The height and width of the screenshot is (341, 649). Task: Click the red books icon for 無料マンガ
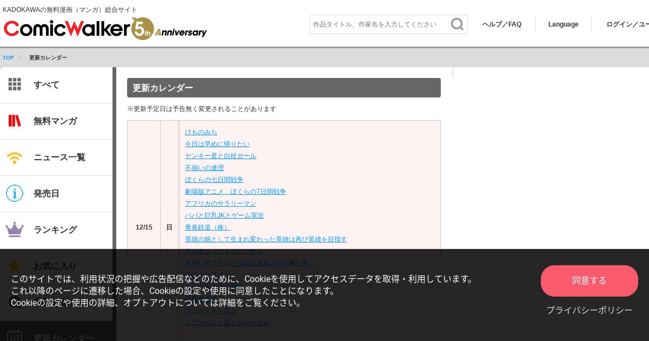(15, 121)
